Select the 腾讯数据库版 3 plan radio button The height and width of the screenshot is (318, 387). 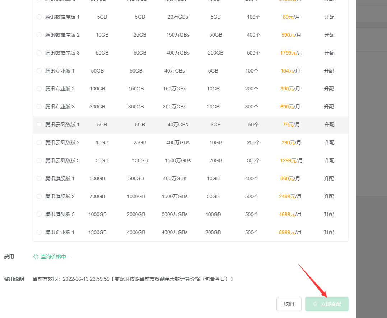click(x=39, y=53)
